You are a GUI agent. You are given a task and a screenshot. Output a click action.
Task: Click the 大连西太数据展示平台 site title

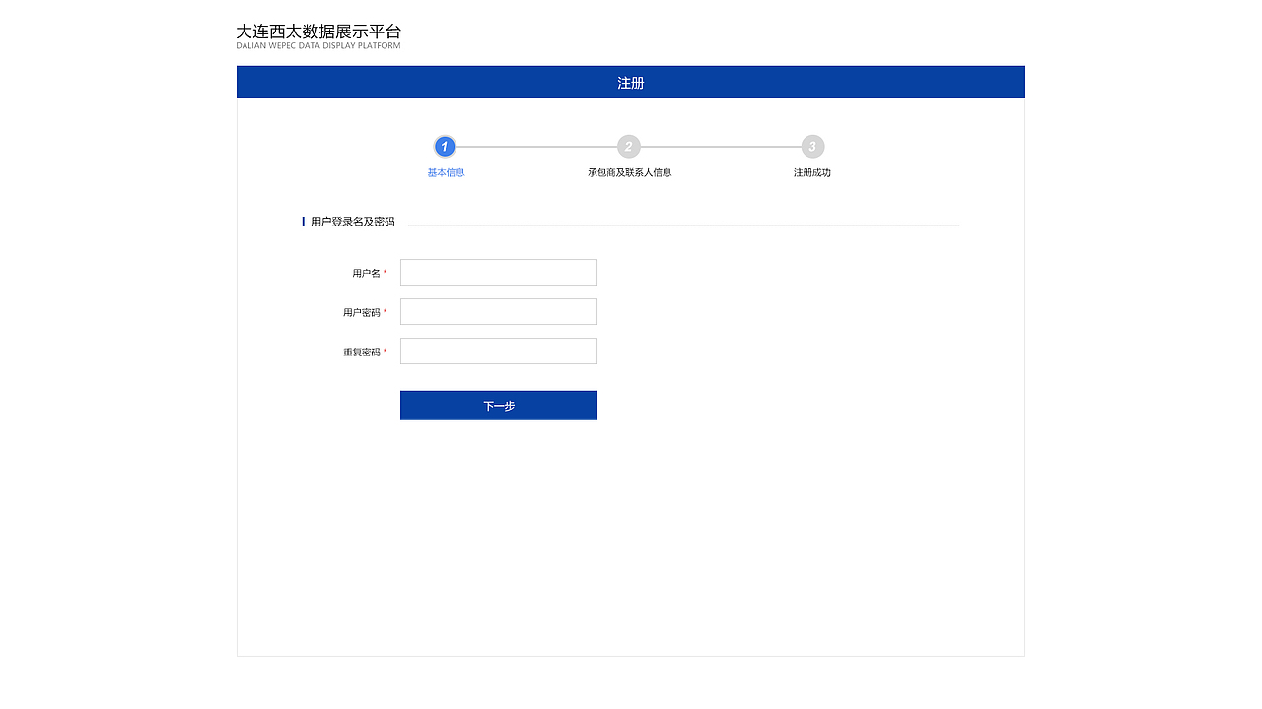(318, 32)
